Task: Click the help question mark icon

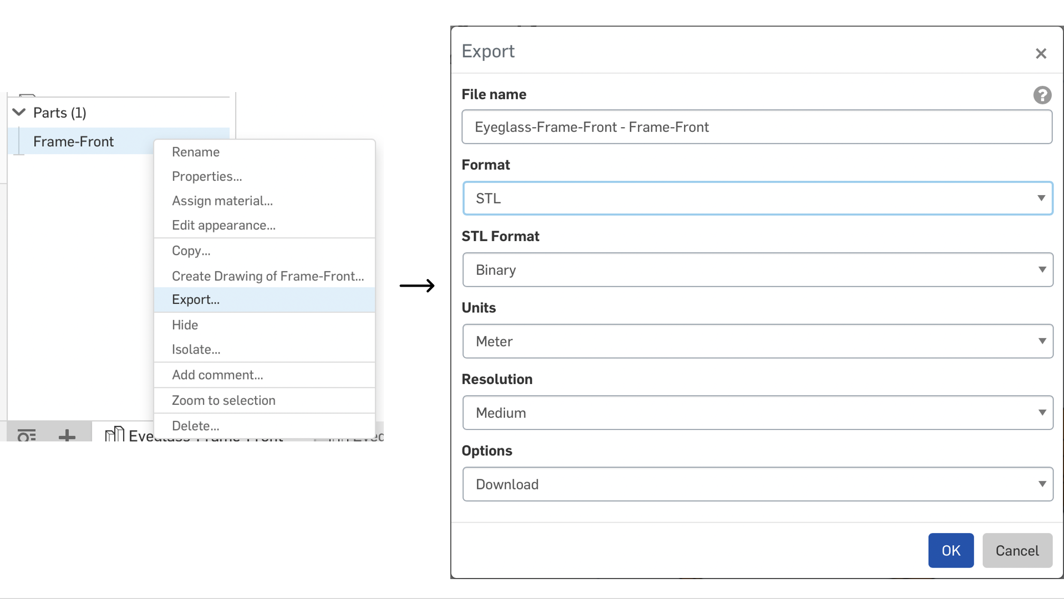Action: point(1042,95)
